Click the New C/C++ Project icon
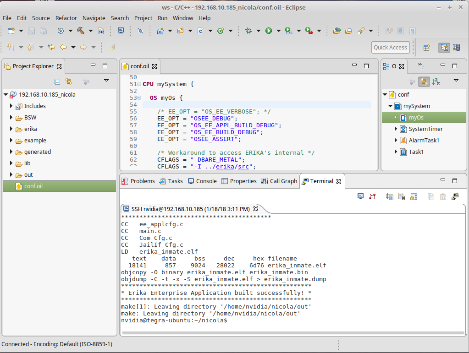The height and width of the screenshot is (353, 469). [x=160, y=31]
